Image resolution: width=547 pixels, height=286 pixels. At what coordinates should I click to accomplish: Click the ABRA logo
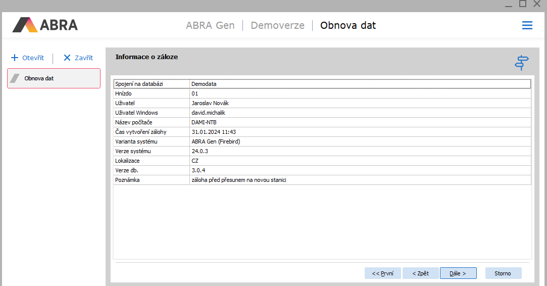click(45, 25)
